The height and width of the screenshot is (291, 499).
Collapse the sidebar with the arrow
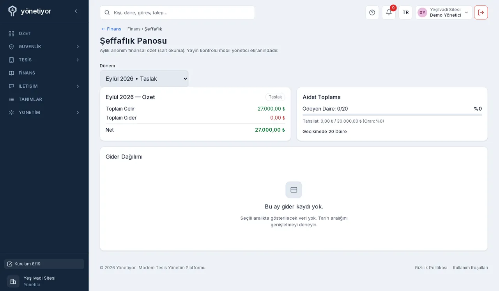click(76, 11)
